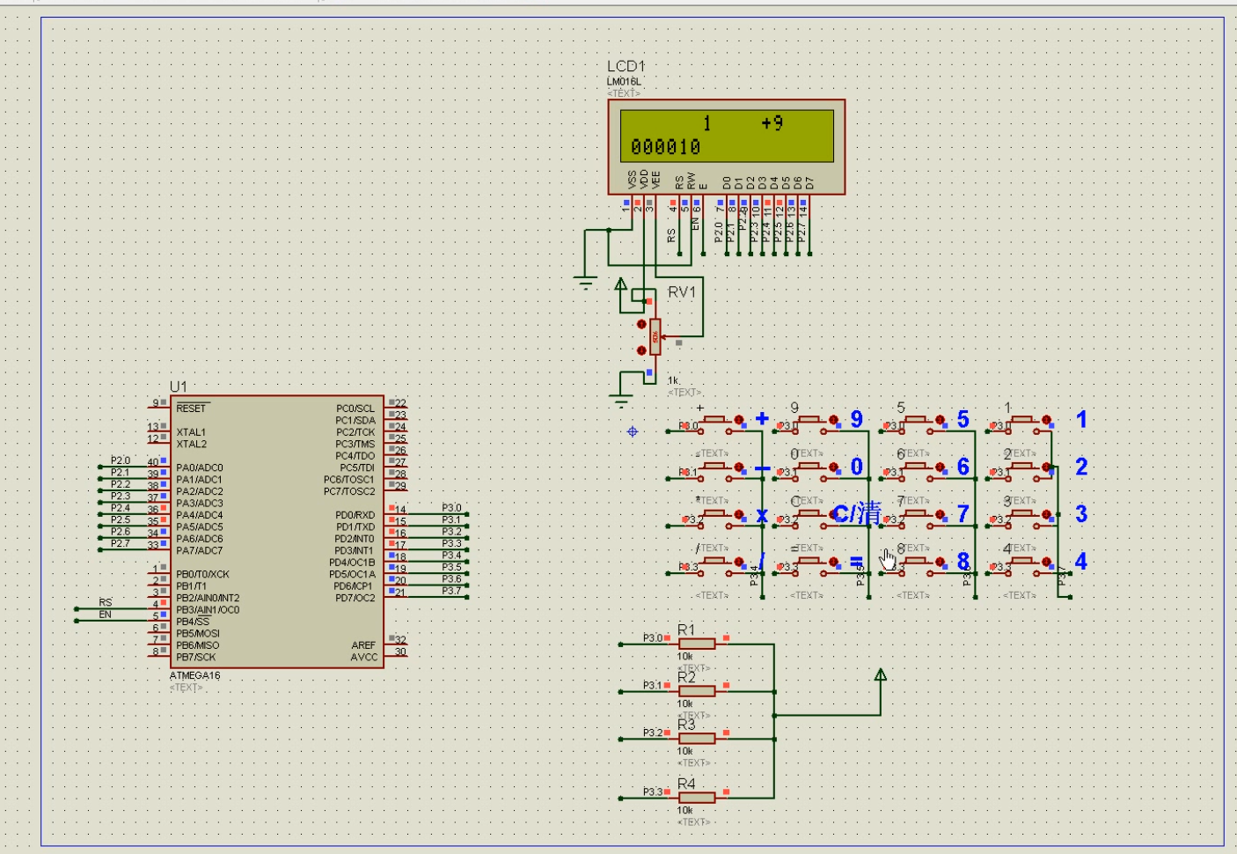Select the RV1 potentiometer body
This screenshot has height=854, width=1237.
point(655,337)
